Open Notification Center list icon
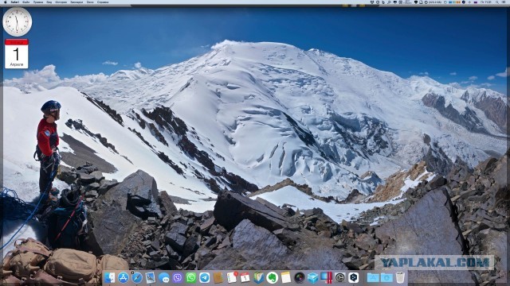This screenshot has width=510, height=286. pos(504,2)
